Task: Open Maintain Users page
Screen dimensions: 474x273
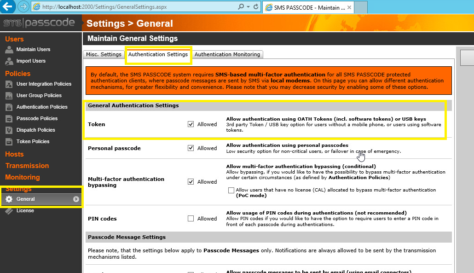Action: tap(33, 50)
